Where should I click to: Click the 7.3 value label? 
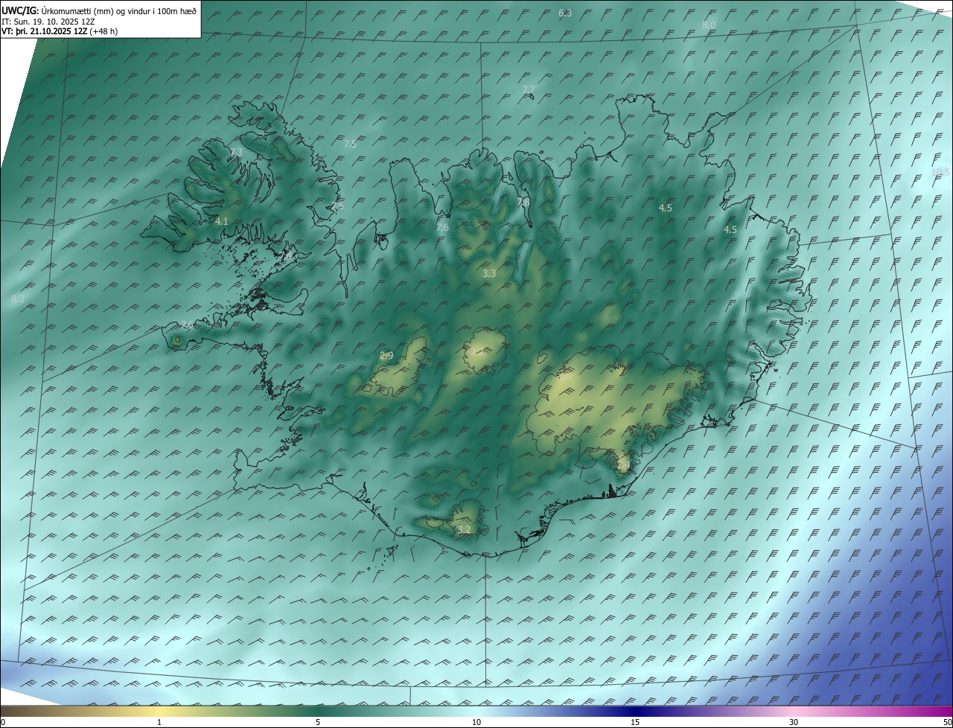tap(236, 152)
